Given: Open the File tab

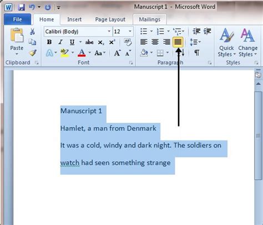Looking at the screenshot, I should [17, 19].
